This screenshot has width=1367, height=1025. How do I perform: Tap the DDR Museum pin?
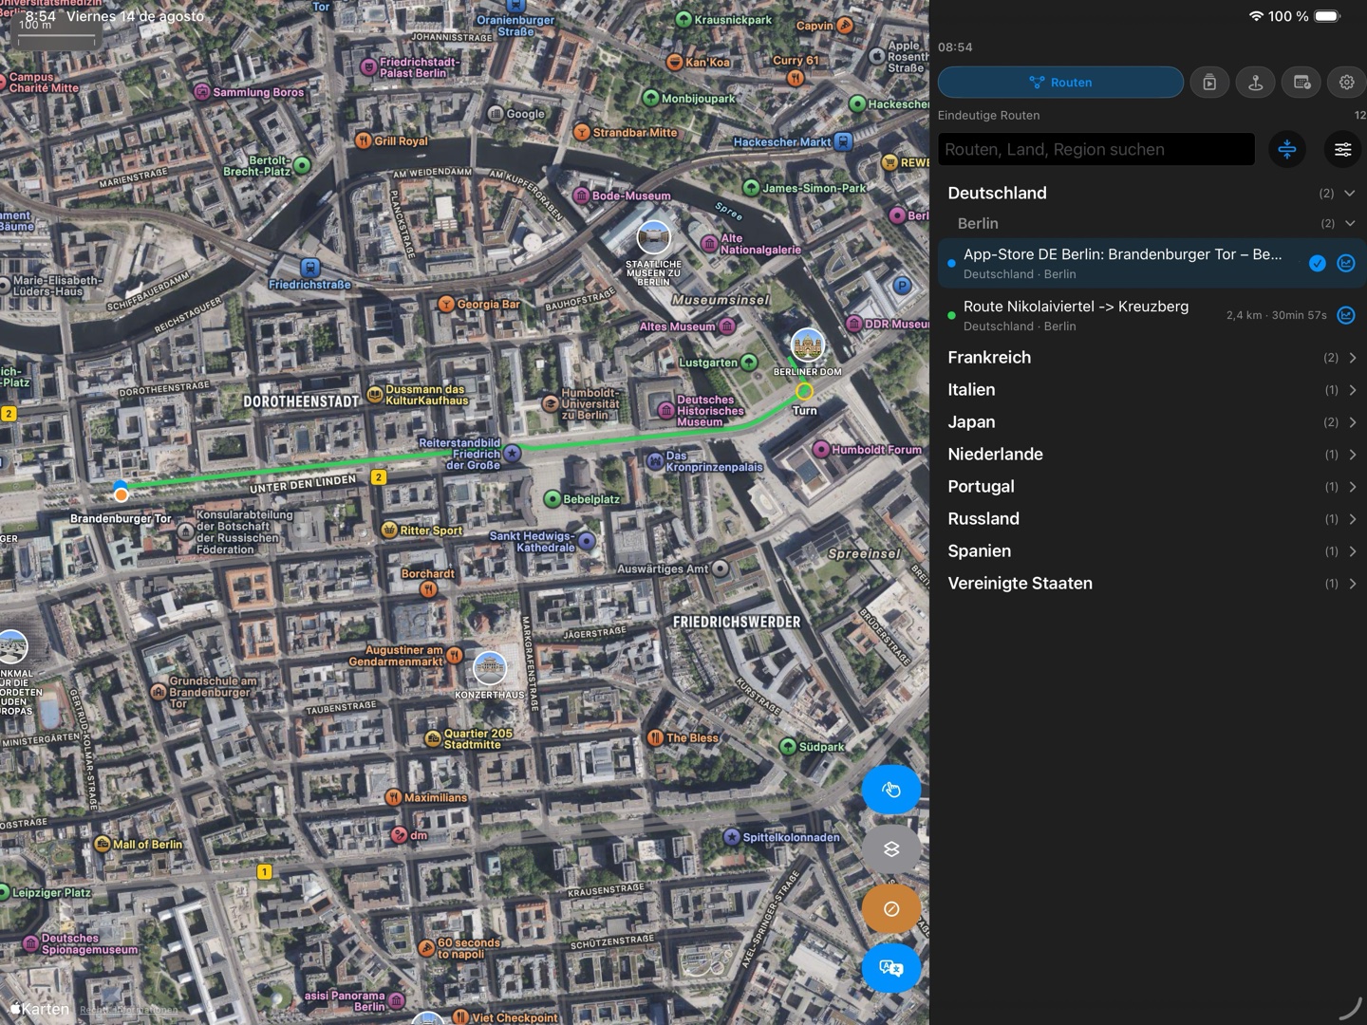(853, 324)
